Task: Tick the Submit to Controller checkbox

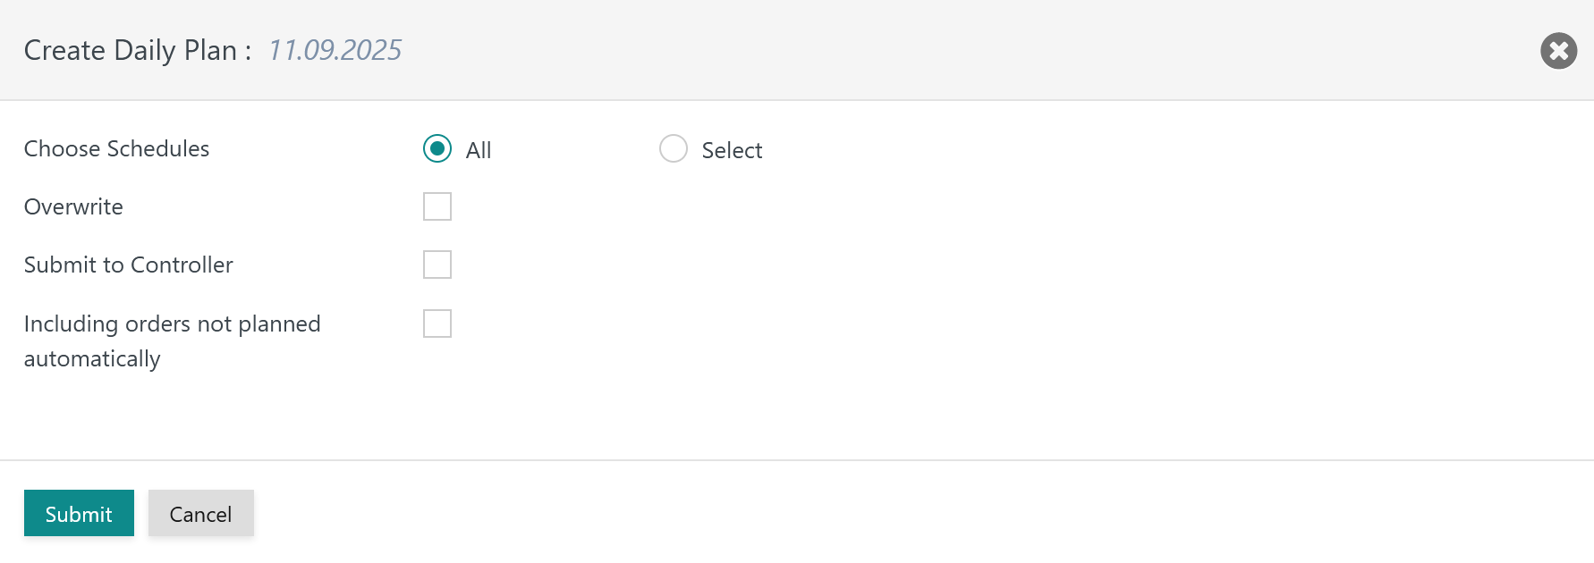Action: pyautogui.click(x=437, y=265)
